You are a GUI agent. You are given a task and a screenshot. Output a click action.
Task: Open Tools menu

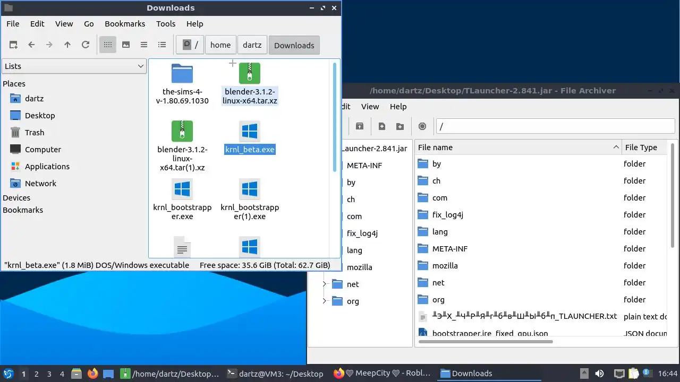166,24
